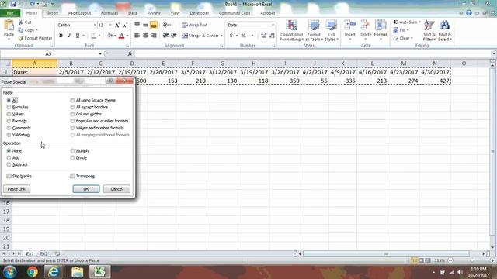Expand the formula bar
The height and width of the screenshot is (279, 497).
494,53
